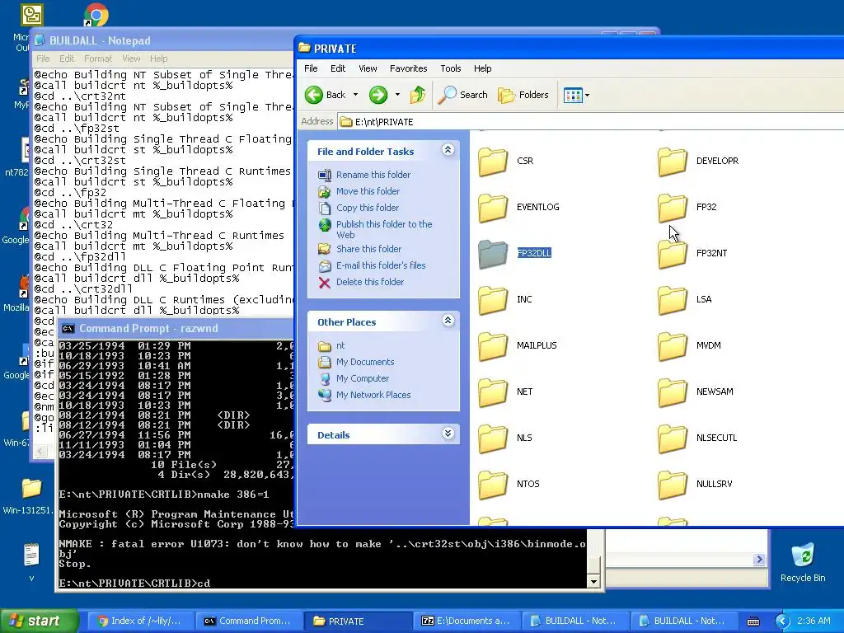
Task: Select the highlighted FP32DLL folder icon
Action: (x=493, y=254)
